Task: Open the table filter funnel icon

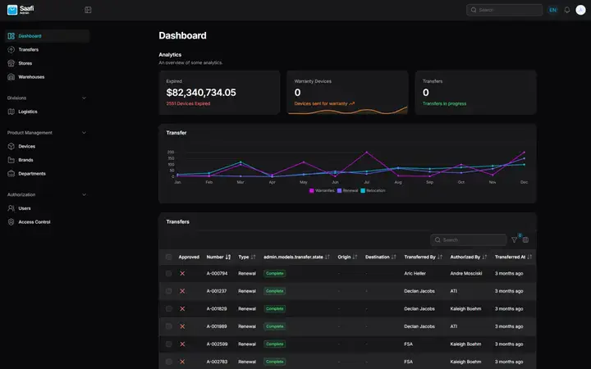Action: pyautogui.click(x=514, y=239)
